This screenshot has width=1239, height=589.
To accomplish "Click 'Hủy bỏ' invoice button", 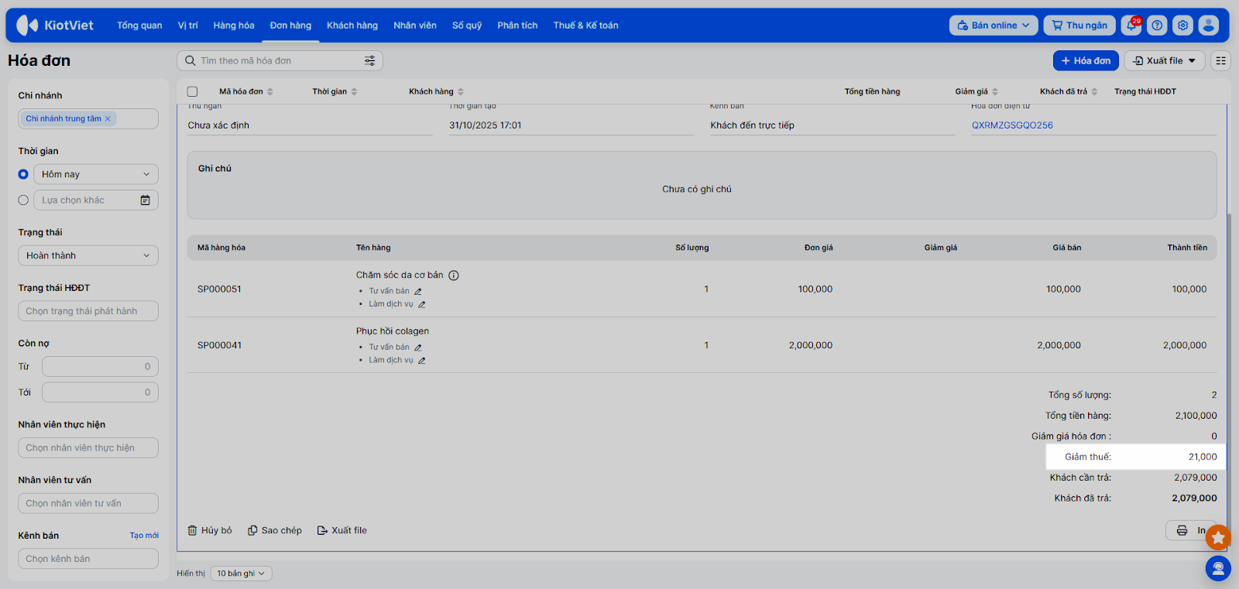I will [x=210, y=530].
